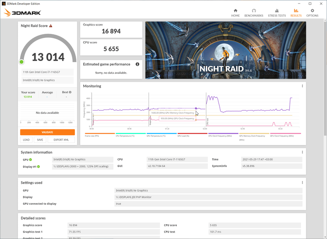
Task: Click the SAVE button
Action: pos(40,140)
